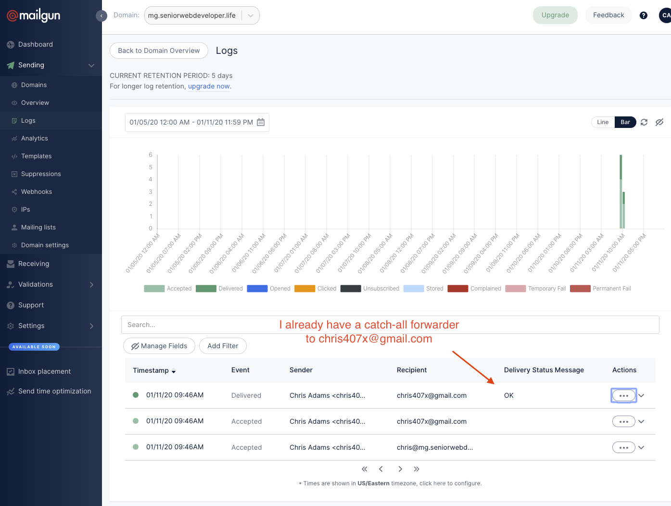
Task: Expand the chris@mg.seniorwebd... row details
Action: pyautogui.click(x=642, y=447)
